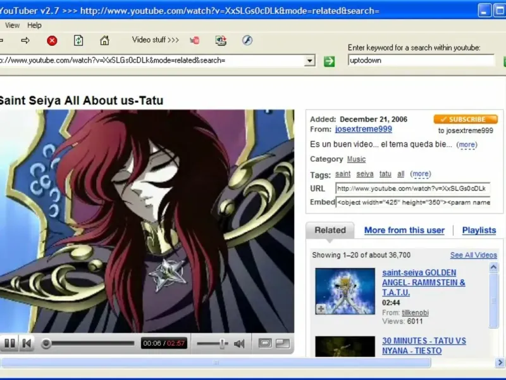The image size is (506, 380).
Task: Add GOLDEN ANGEL video using plus icon
Action: pyautogui.click(x=321, y=309)
